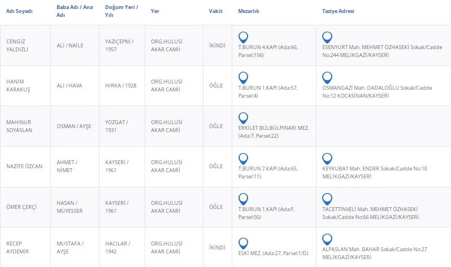451x267 pixels.
Task: Click condolence address pin for Ömer Çerçi
Action: [x=327, y=199]
